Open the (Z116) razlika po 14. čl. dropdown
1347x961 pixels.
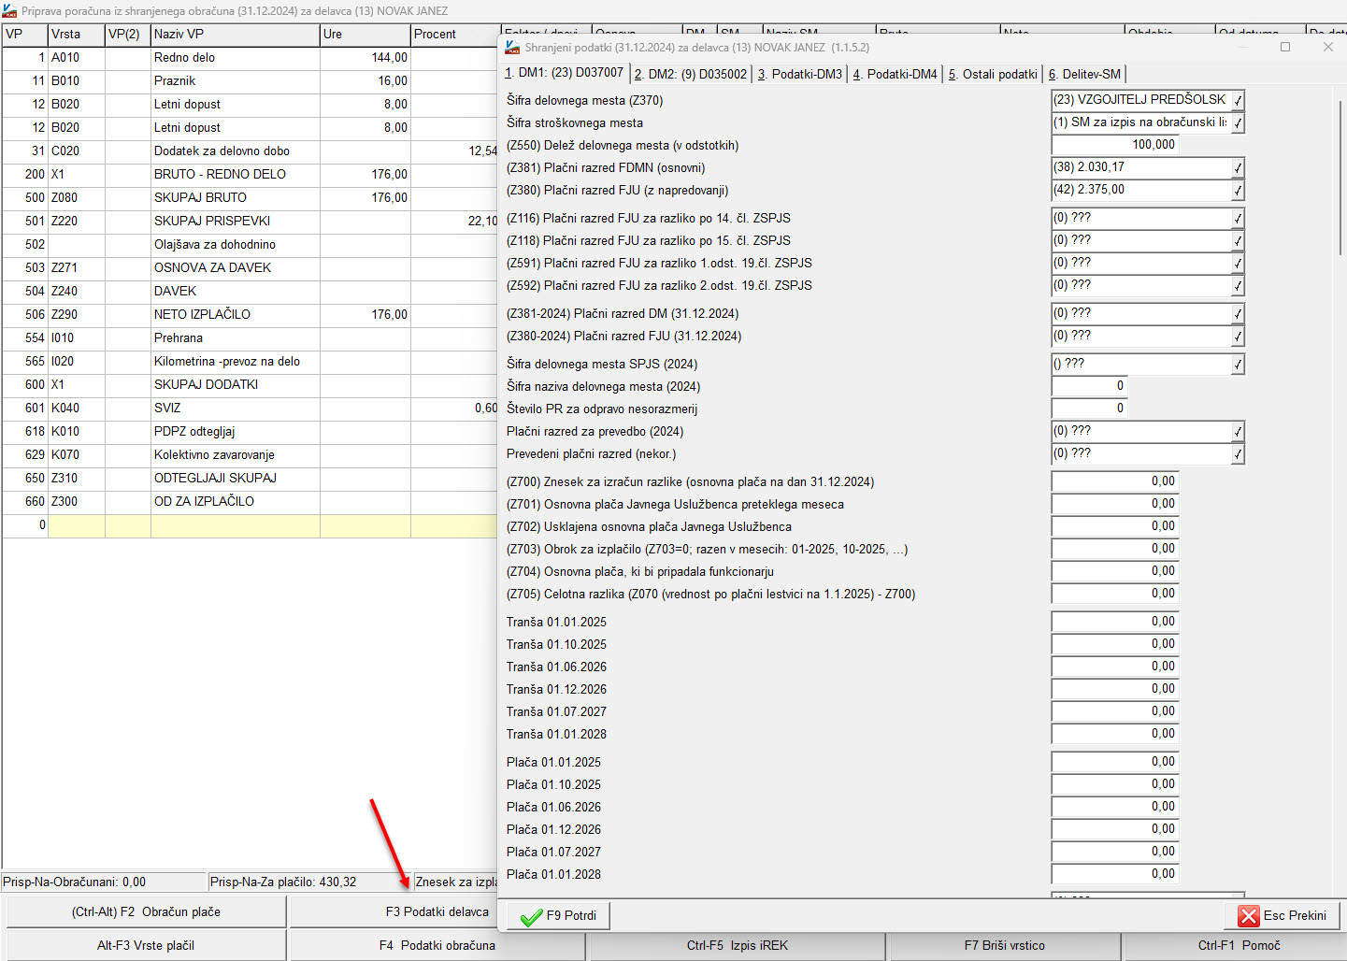[x=1238, y=218]
